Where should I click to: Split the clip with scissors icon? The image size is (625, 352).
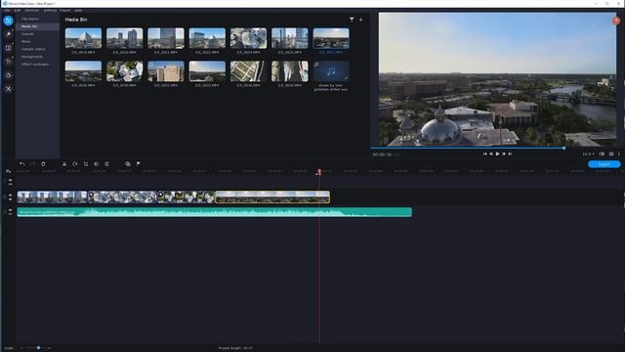[x=64, y=164]
